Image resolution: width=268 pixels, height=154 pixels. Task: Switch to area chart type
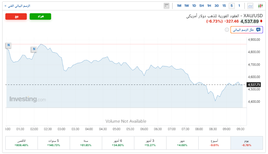[250, 6]
